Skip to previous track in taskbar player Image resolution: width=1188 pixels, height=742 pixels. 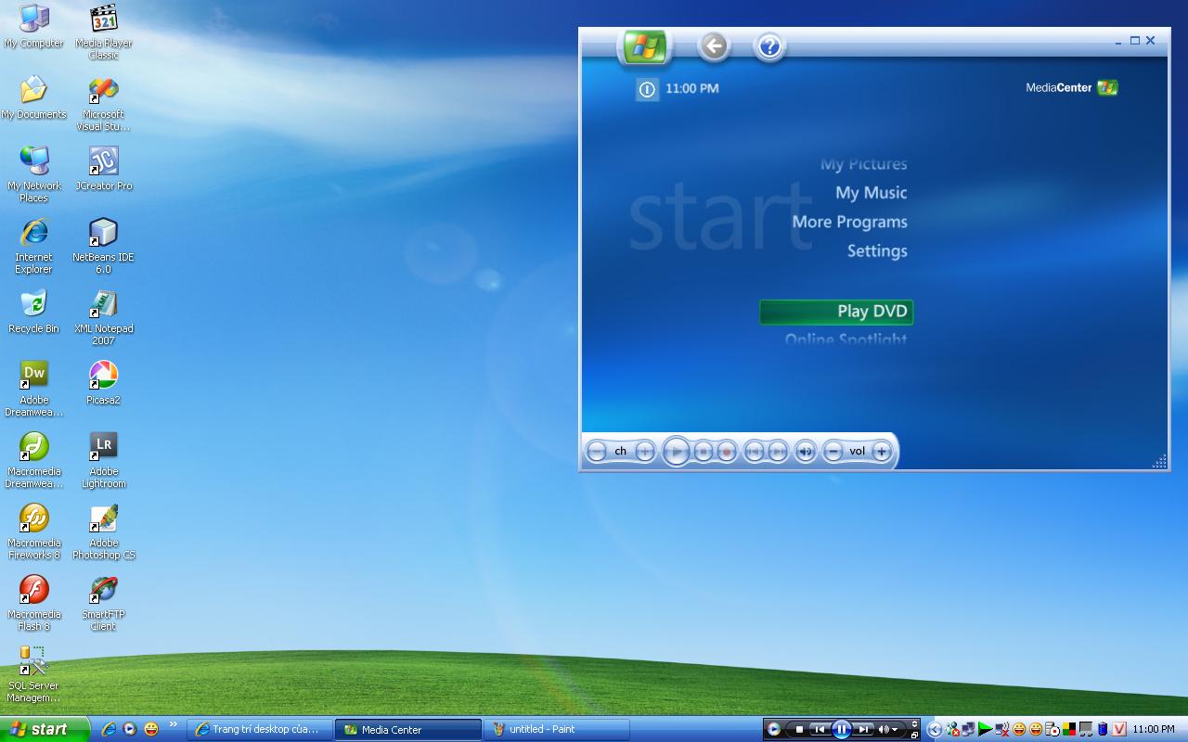click(819, 729)
